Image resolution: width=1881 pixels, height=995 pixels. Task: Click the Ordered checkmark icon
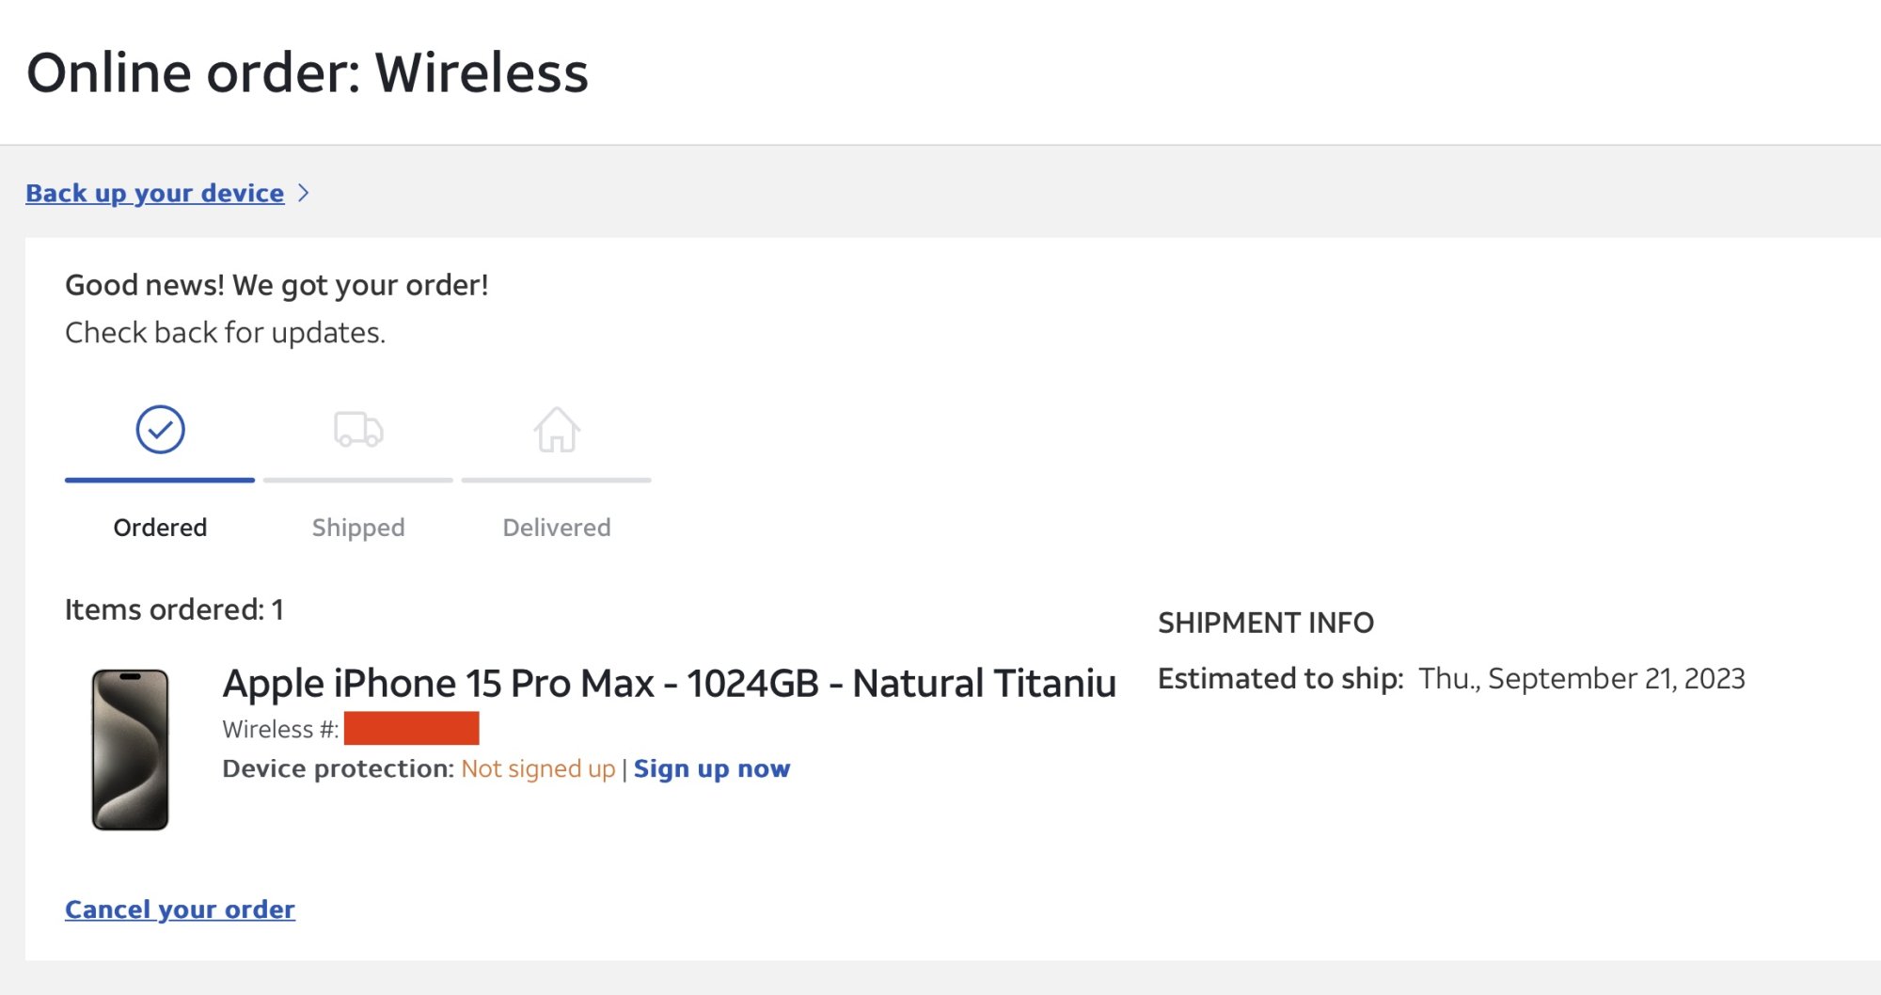(x=160, y=430)
